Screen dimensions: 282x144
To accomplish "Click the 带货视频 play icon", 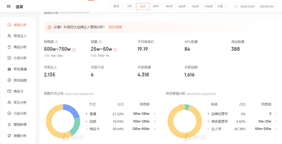I will 9,80.
